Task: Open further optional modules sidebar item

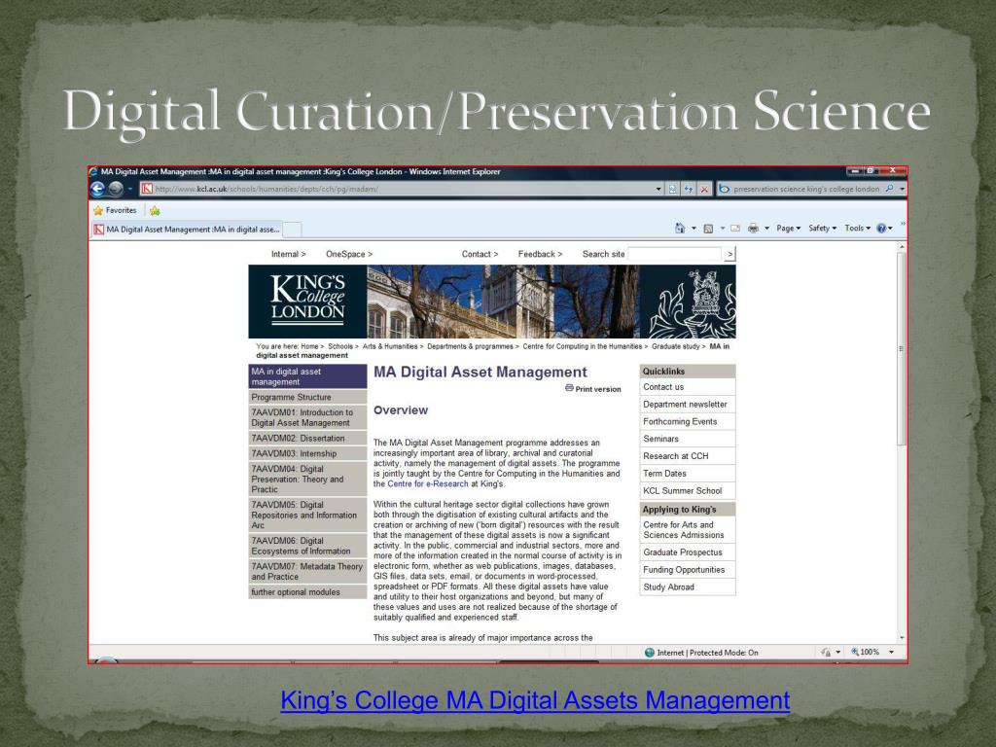Action: coord(307,592)
